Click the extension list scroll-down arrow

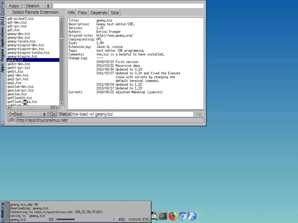tap(61, 103)
